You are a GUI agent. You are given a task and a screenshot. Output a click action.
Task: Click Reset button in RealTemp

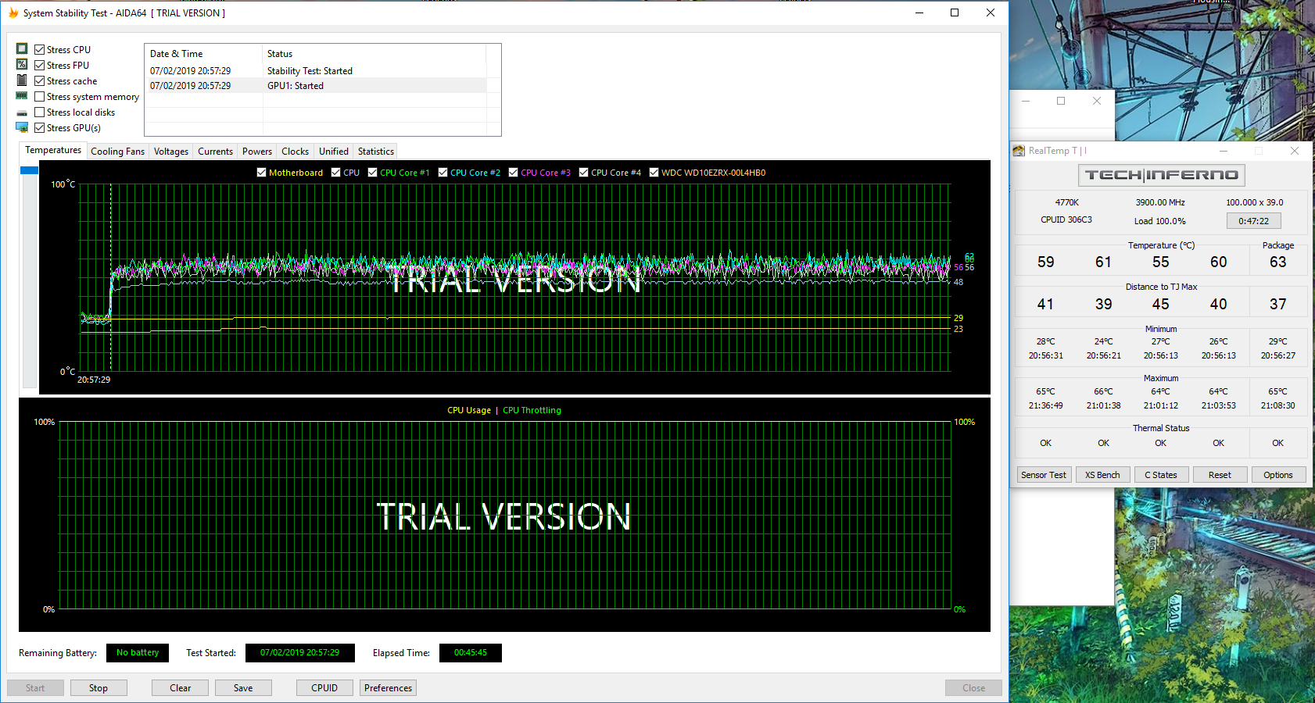pos(1220,475)
